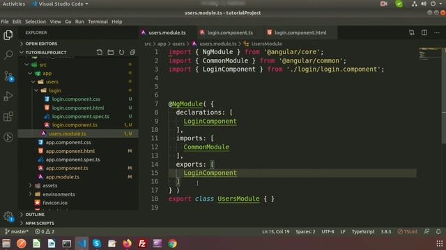The image size is (446, 250).
Task: Open Source Control view in activity bar
Action: tap(8, 76)
